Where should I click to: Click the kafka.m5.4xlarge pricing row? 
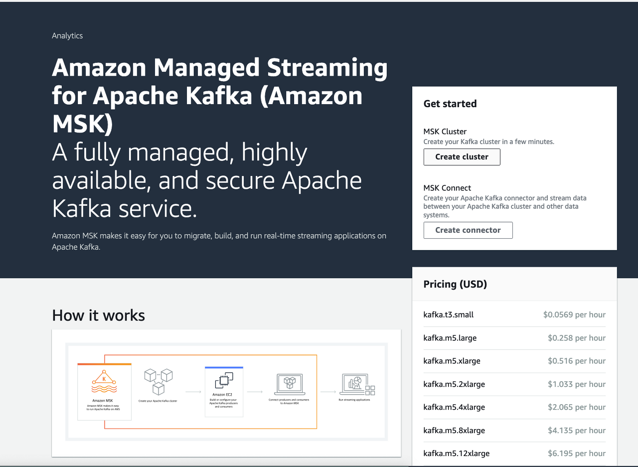tap(514, 407)
